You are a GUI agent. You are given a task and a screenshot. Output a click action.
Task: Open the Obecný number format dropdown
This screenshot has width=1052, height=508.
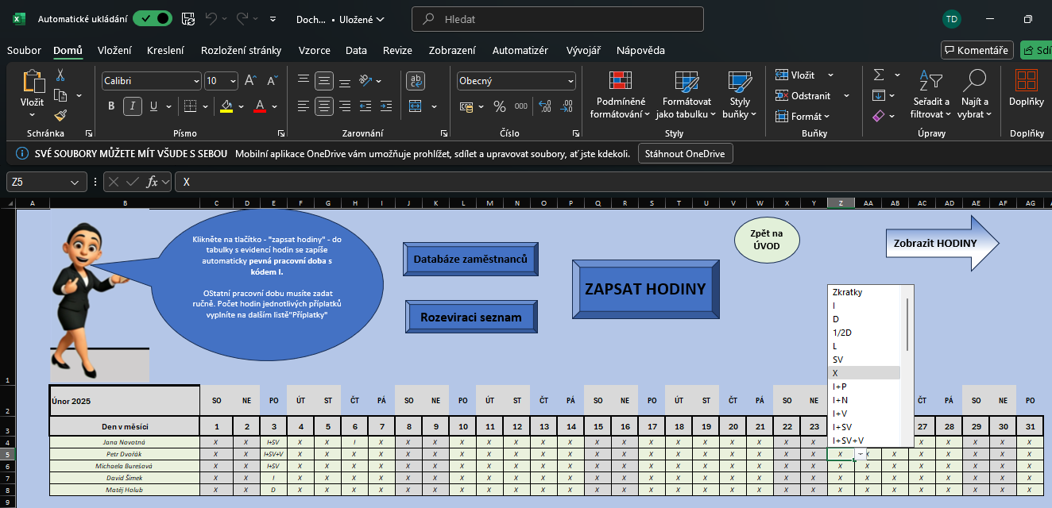point(570,81)
